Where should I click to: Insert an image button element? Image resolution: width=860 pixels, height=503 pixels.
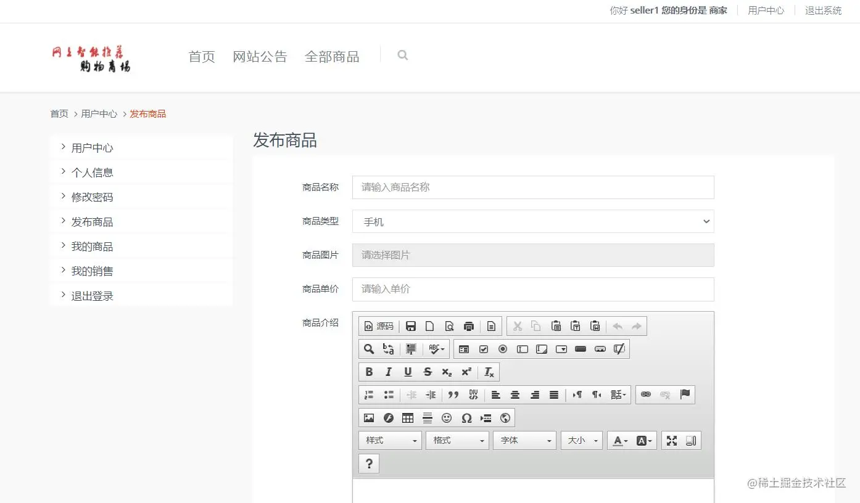click(600, 349)
